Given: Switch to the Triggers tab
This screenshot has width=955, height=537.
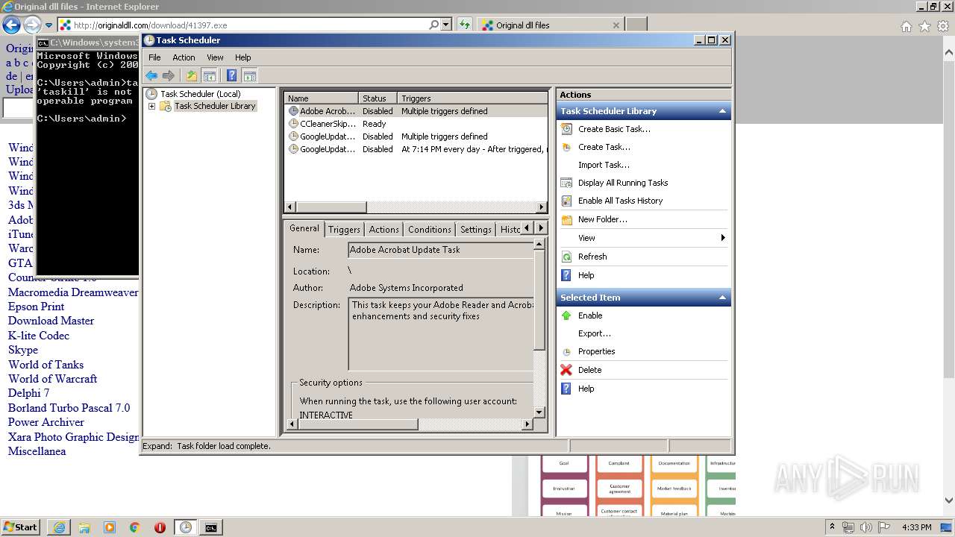Looking at the screenshot, I should click(344, 229).
